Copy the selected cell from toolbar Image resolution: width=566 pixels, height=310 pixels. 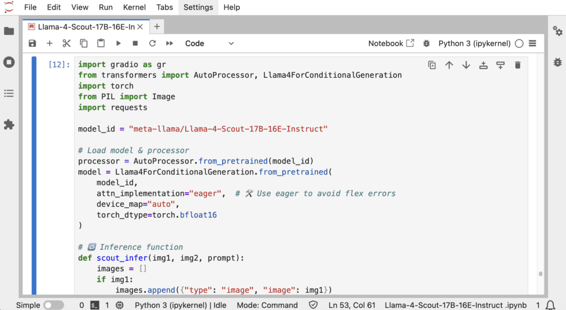pyautogui.click(x=84, y=43)
